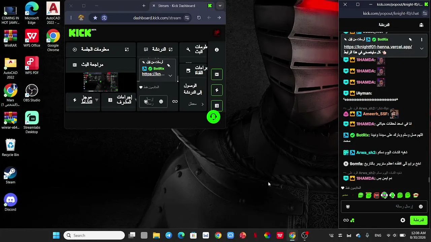Open the Windows Start menu
The image size is (431, 242).
pos(56,235)
